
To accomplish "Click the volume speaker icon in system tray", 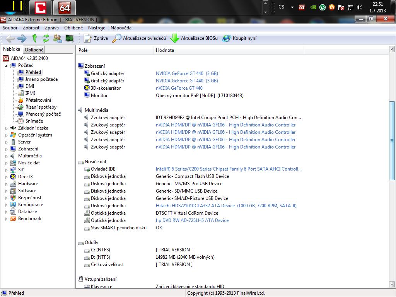I will (360, 7).
